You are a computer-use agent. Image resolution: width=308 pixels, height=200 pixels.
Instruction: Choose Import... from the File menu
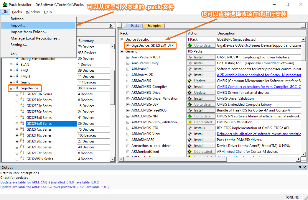click(38, 25)
